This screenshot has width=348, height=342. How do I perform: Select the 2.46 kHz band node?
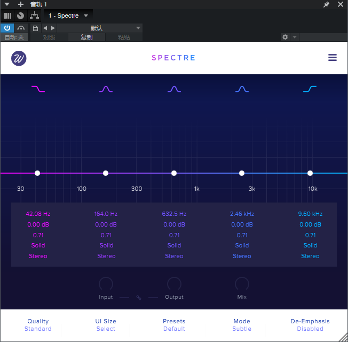click(x=242, y=173)
